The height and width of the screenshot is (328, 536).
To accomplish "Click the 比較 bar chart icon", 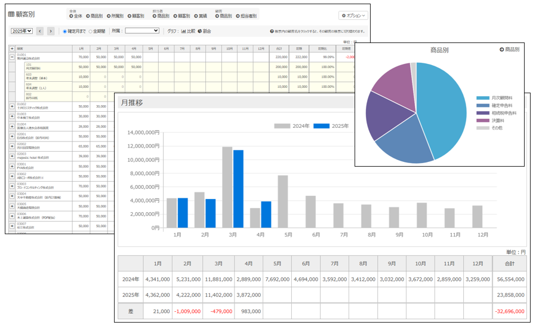I will click(184, 31).
